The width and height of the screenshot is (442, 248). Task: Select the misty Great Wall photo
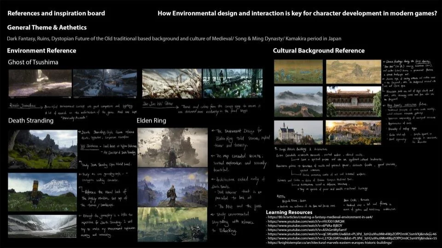(298, 101)
